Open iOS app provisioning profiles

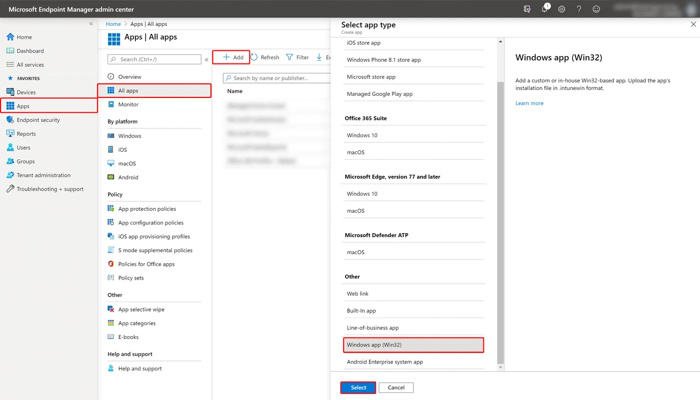coord(154,237)
